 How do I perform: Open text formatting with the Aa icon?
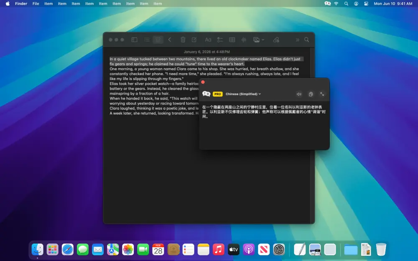pos(208,39)
